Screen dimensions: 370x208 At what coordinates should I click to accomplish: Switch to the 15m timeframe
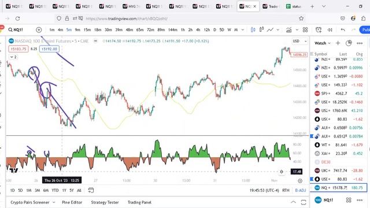click(x=87, y=29)
